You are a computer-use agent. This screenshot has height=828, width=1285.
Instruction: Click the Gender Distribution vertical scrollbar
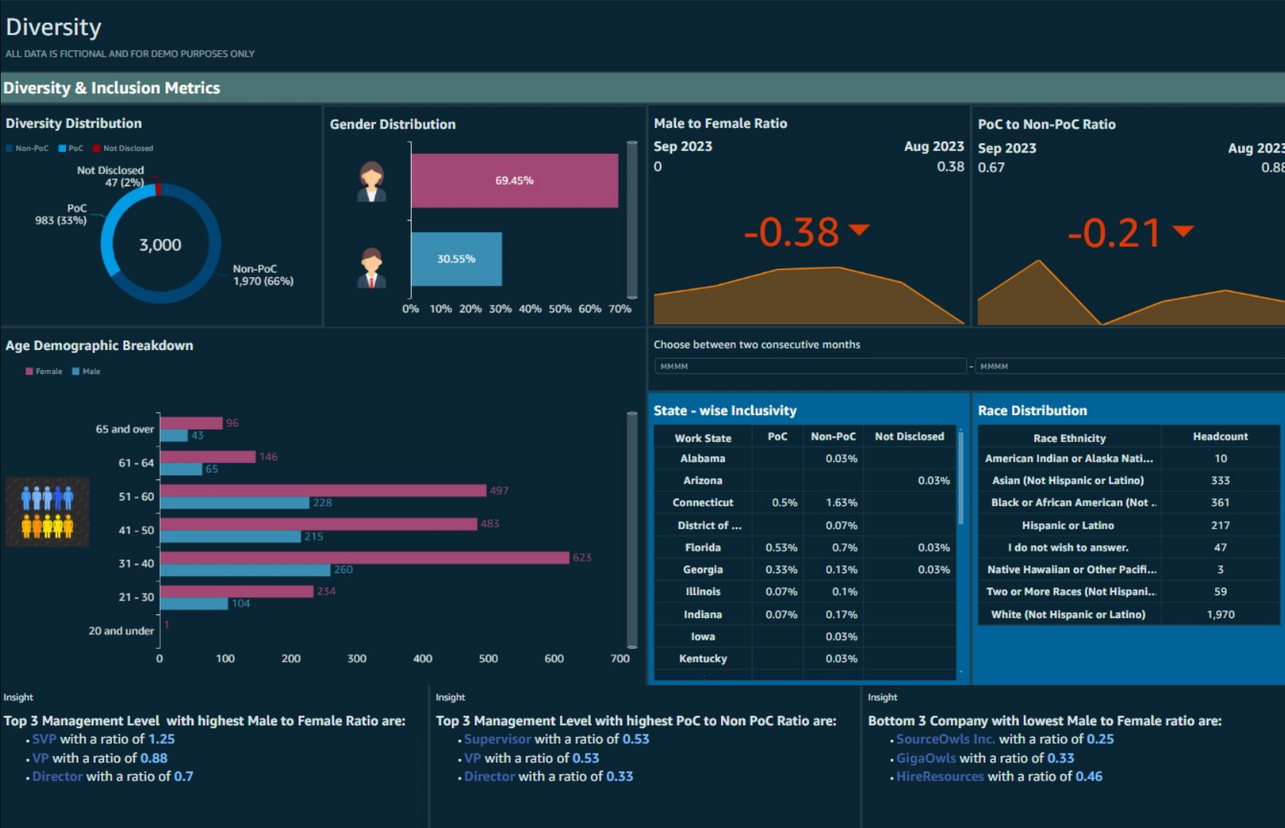632,219
